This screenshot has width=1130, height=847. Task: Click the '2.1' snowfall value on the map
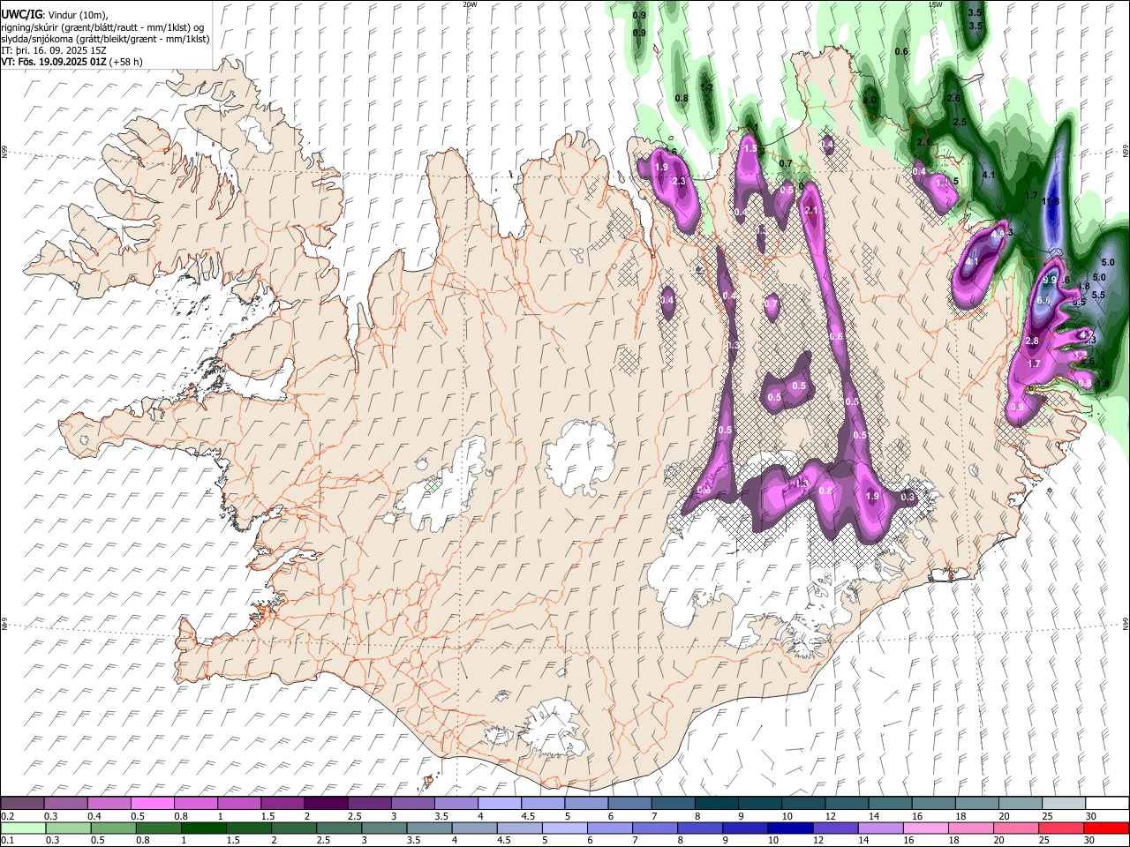click(813, 210)
